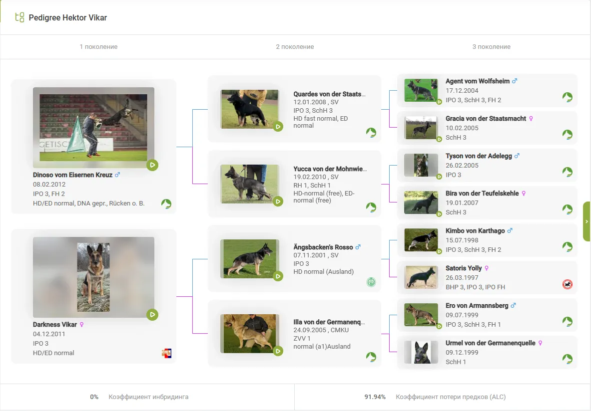Click the pedigree tree icon beside the title

(19, 17)
